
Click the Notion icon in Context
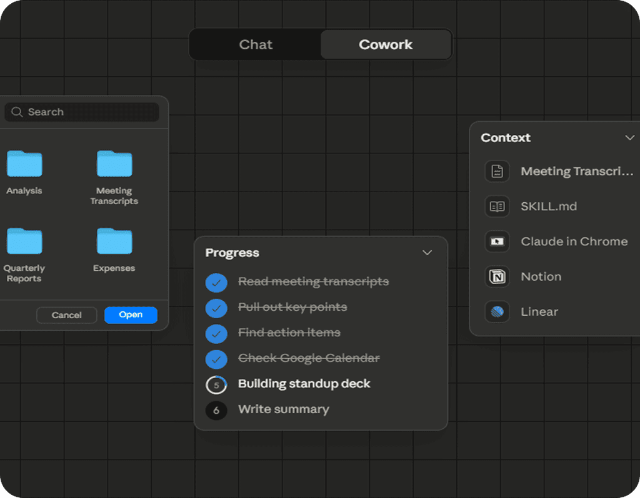497,276
